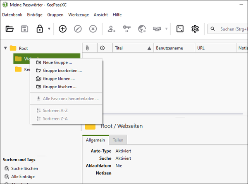248x184 pixels.
Task: Select the highlighted Webseiten group folder
Action: (x=47, y=59)
